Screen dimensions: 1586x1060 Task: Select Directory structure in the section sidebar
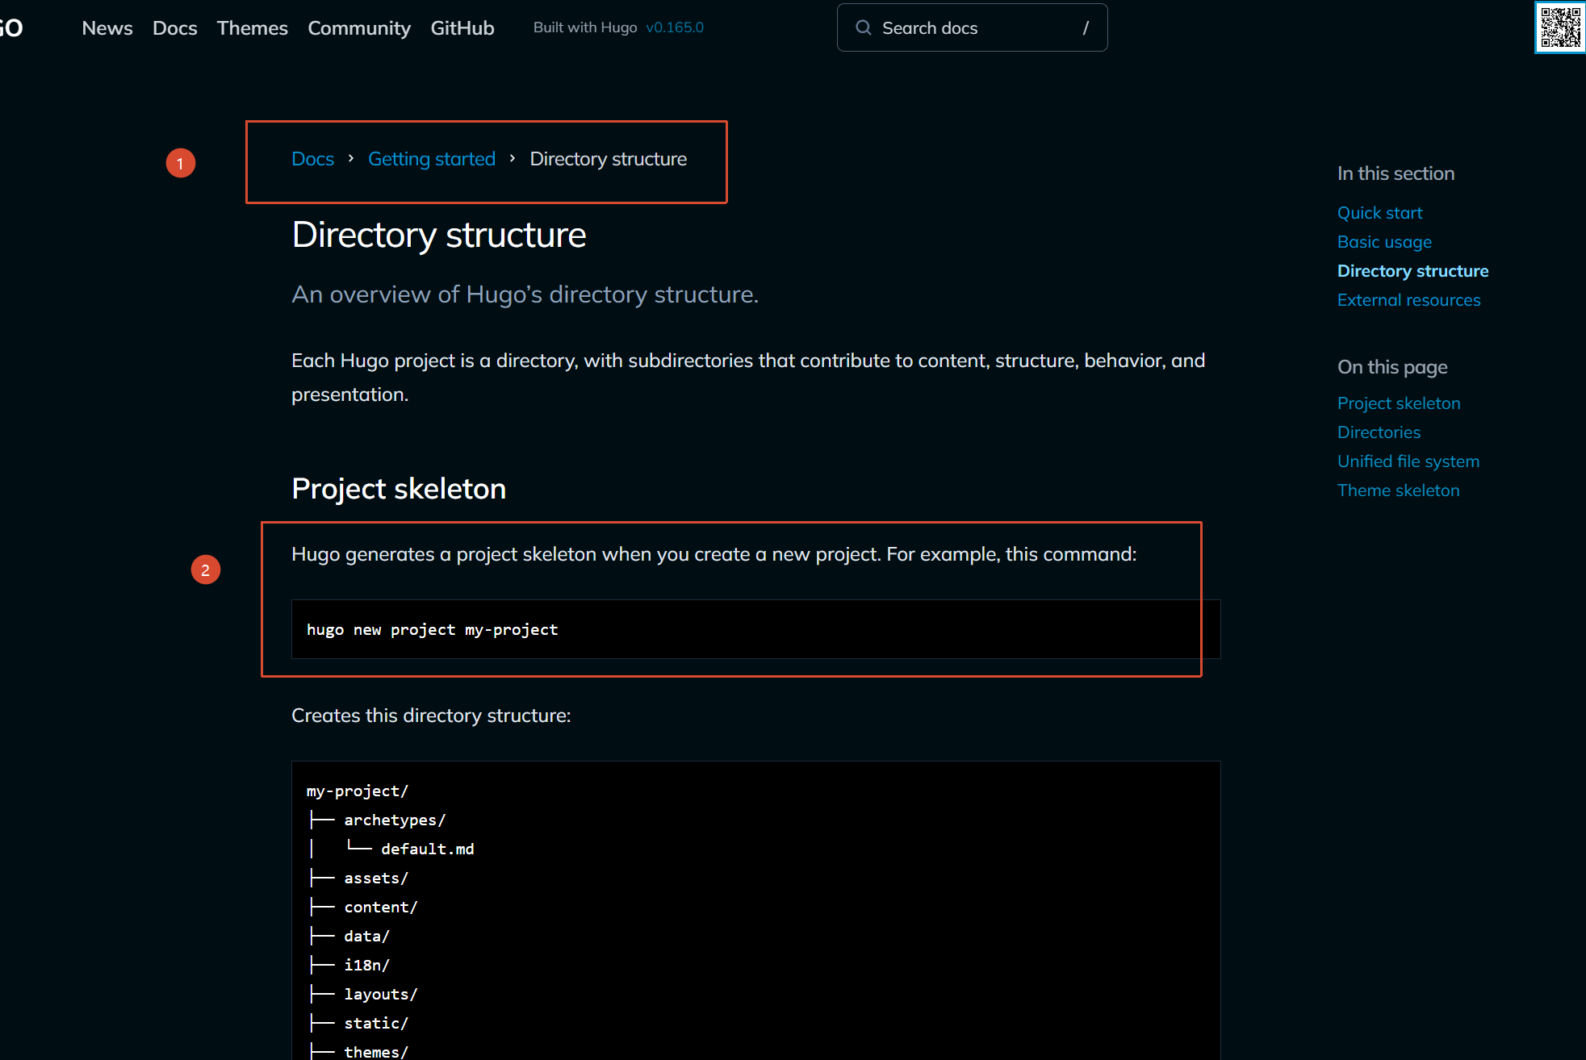point(1412,271)
